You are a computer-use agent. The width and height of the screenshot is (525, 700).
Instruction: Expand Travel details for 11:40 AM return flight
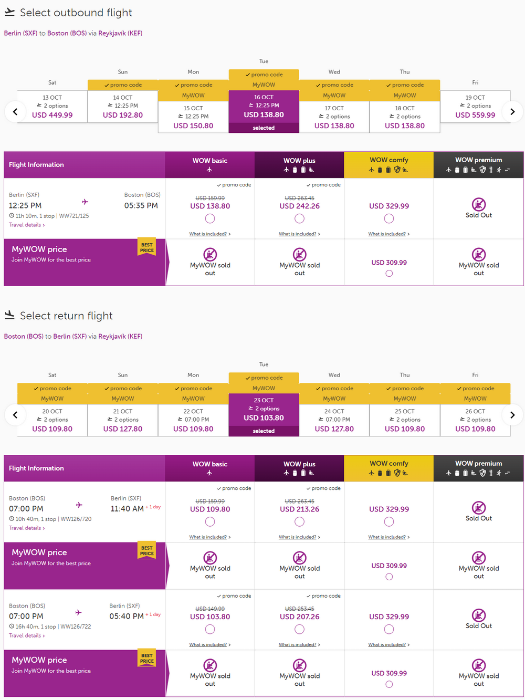[x=27, y=528]
